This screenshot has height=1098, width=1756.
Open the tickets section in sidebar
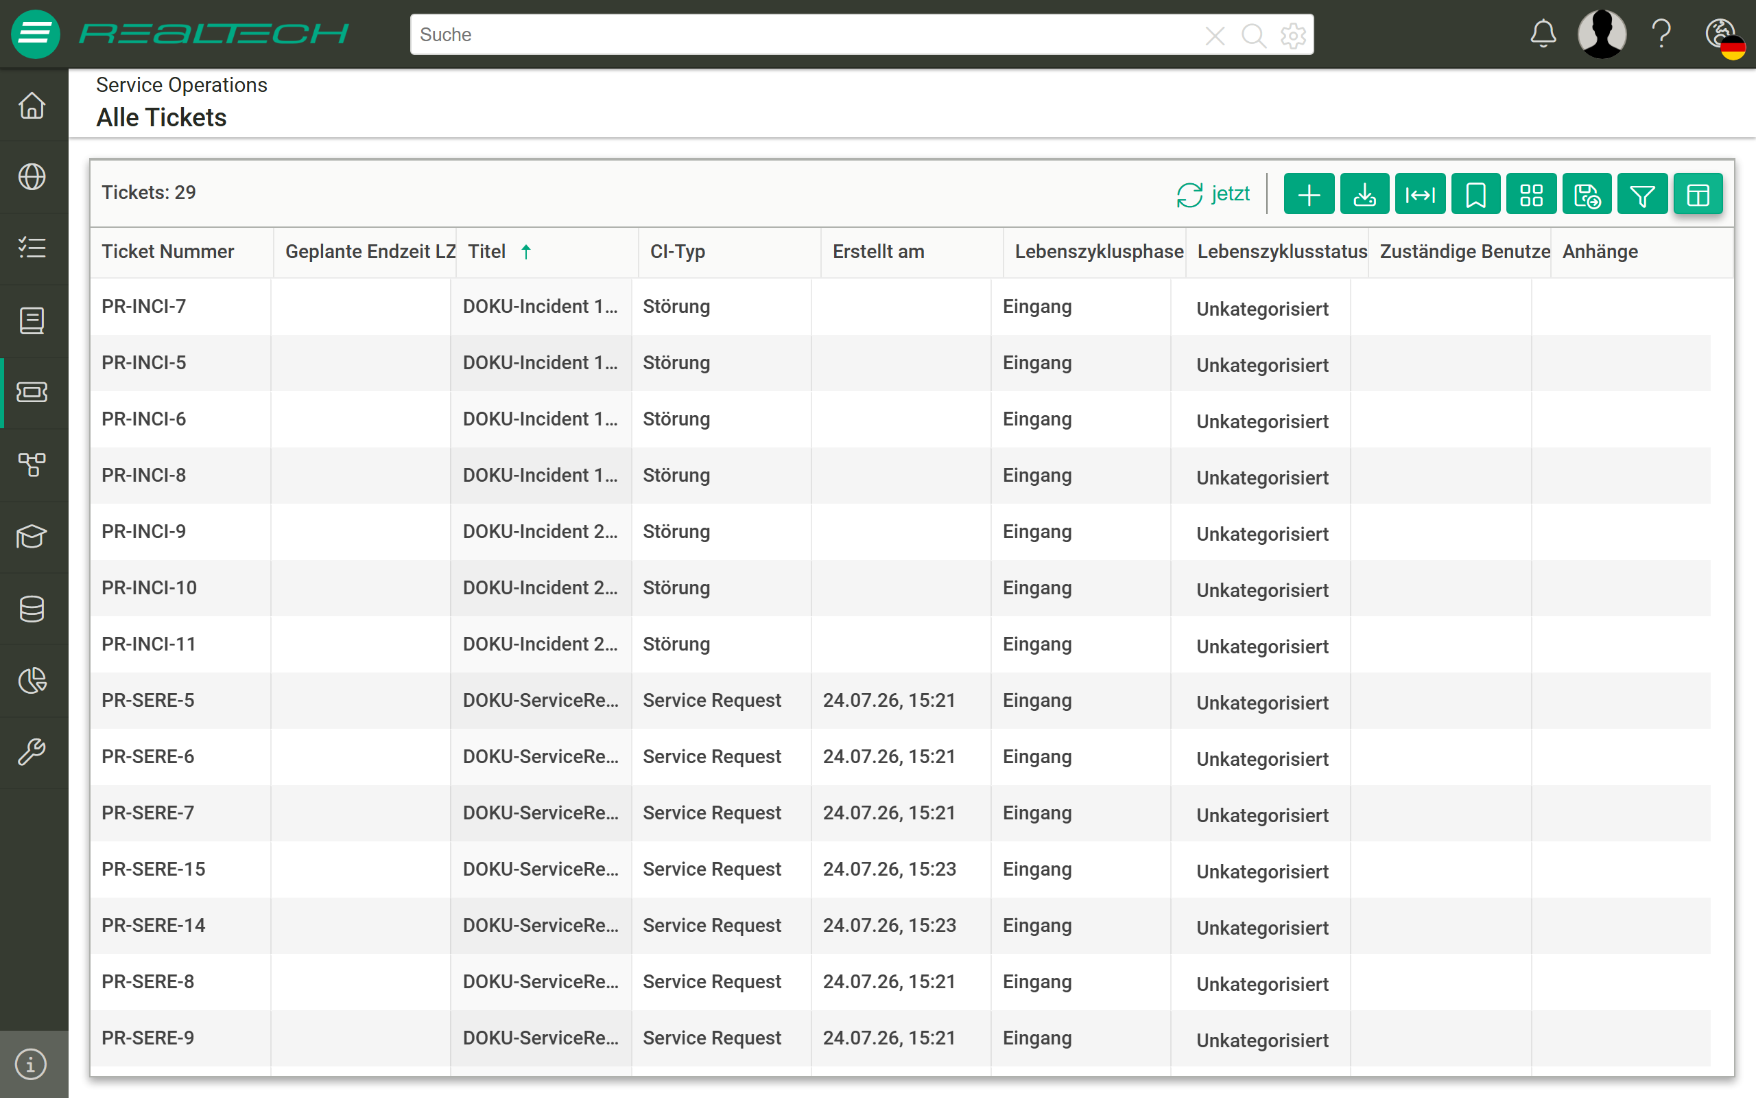click(32, 392)
